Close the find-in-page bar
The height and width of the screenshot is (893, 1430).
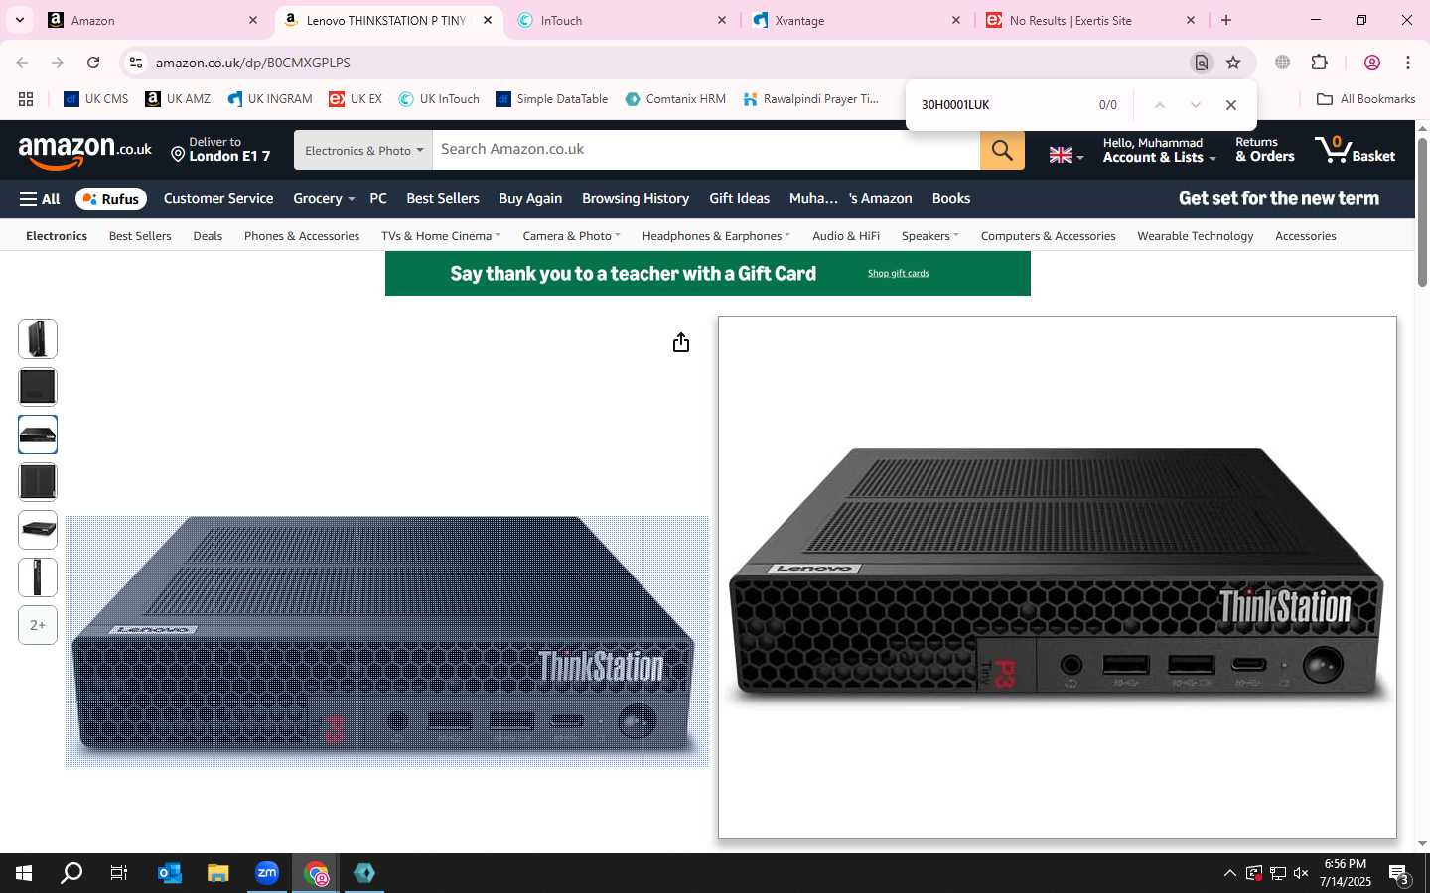(1231, 105)
